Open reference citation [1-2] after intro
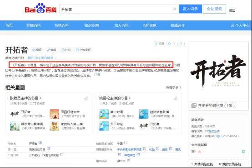The image size is (252, 168). tap(97, 74)
